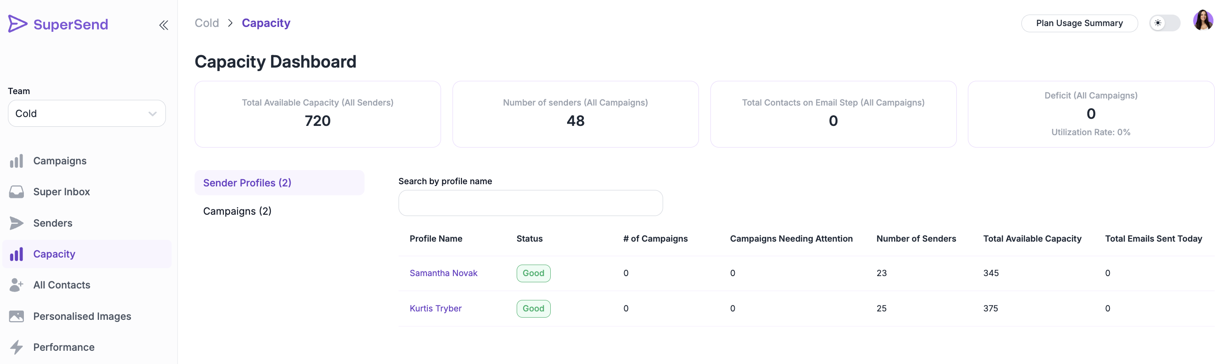Click the Performance lightning bolt icon
Screen dimensions: 1228x364
(16, 347)
